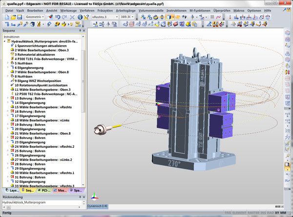Expand the 5 Nutfräsen tree node
The image size is (293, 217).
[x=8, y=63]
